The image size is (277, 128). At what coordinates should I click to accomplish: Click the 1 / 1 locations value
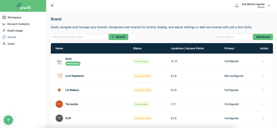173,104
